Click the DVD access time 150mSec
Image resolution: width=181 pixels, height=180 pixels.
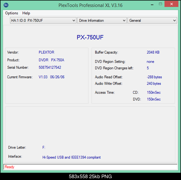[154, 99]
